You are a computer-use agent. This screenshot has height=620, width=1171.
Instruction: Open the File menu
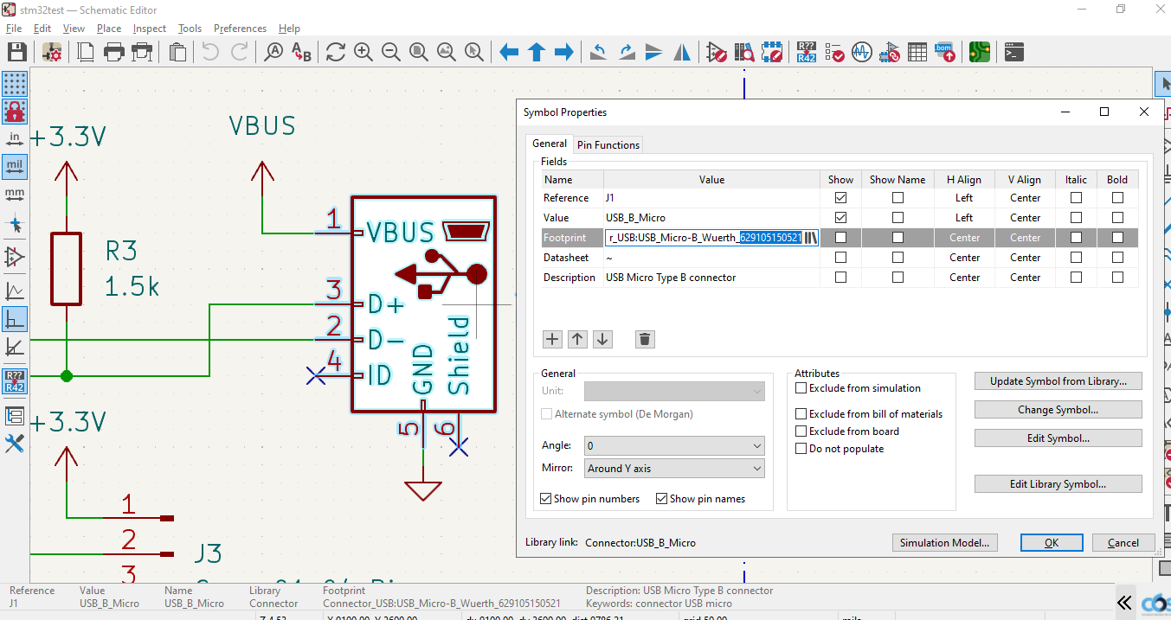point(14,29)
